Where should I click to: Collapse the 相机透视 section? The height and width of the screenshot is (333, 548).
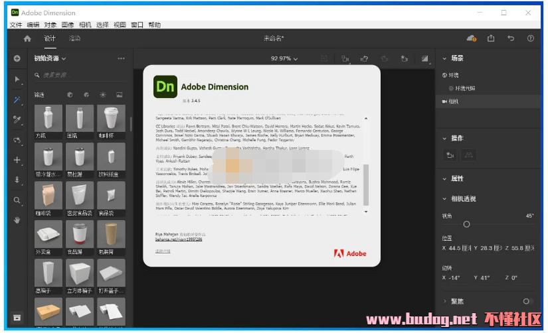point(444,199)
